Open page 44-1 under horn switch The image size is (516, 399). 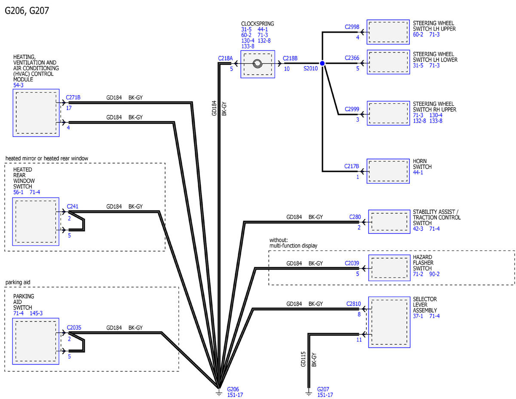pyautogui.click(x=418, y=172)
